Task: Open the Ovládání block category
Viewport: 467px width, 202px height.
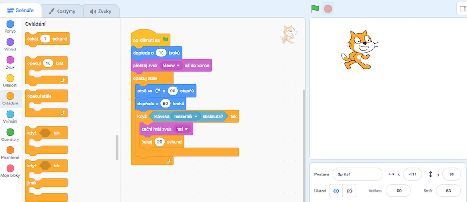Action: (10, 99)
